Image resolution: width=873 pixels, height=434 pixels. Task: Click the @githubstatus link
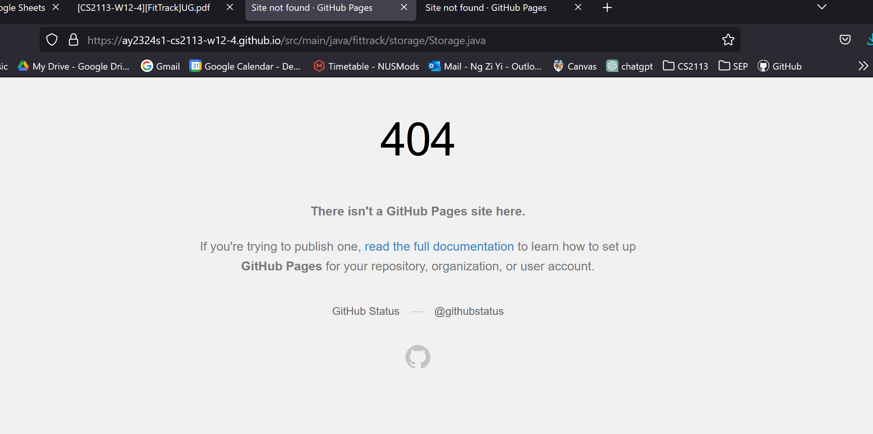[x=469, y=311]
